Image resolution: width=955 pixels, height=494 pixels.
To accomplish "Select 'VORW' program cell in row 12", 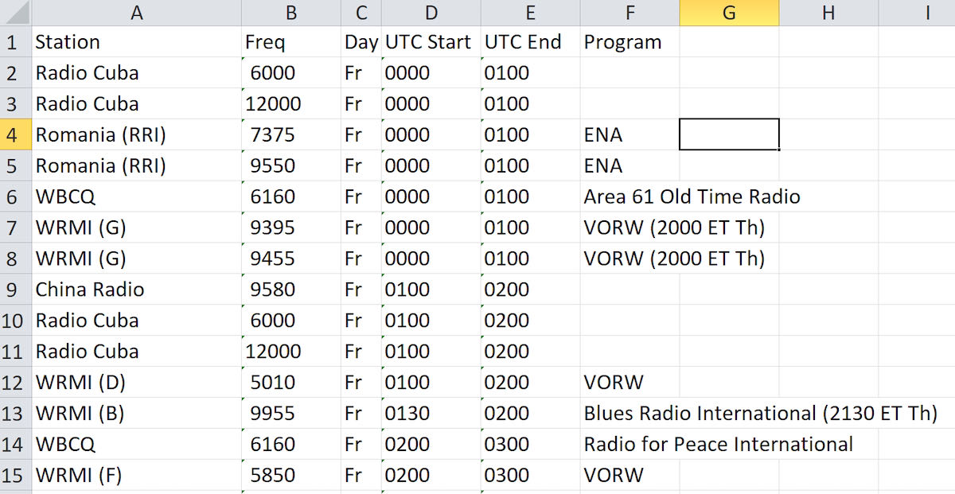I will click(630, 383).
